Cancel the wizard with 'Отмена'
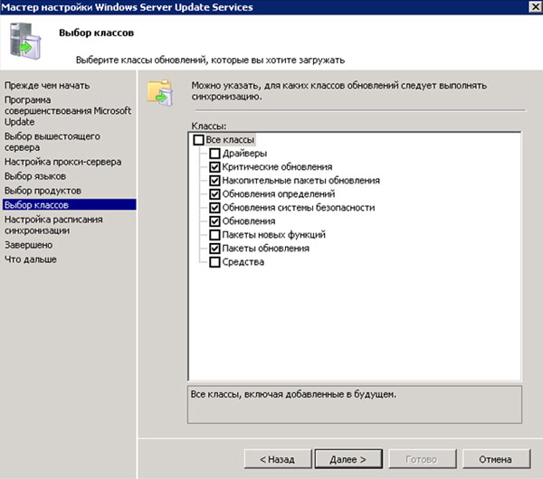543x479 pixels. (496, 459)
